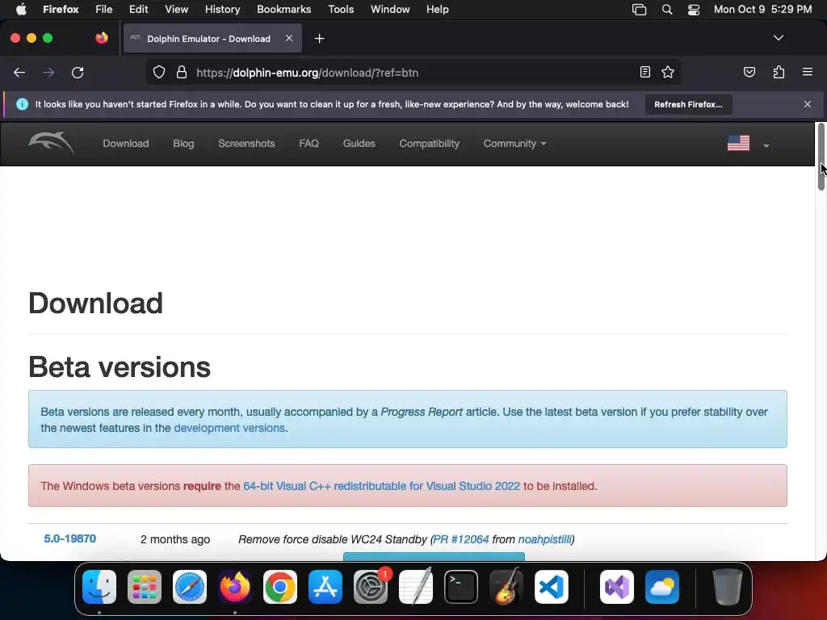This screenshot has height=620, width=827.
Task: Launch GarageBand from the dock
Action: click(x=506, y=587)
